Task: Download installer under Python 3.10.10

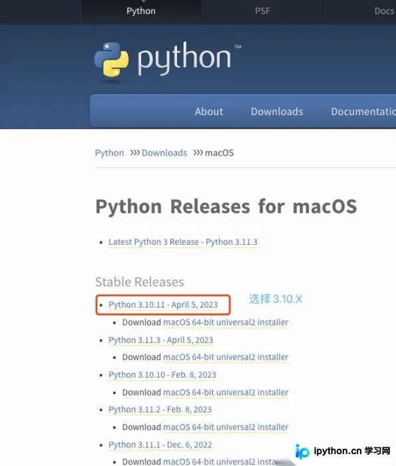Action: coord(226,392)
